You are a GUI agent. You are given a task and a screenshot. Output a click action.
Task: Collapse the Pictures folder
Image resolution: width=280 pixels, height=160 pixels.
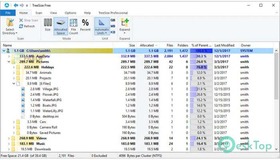point(9,62)
